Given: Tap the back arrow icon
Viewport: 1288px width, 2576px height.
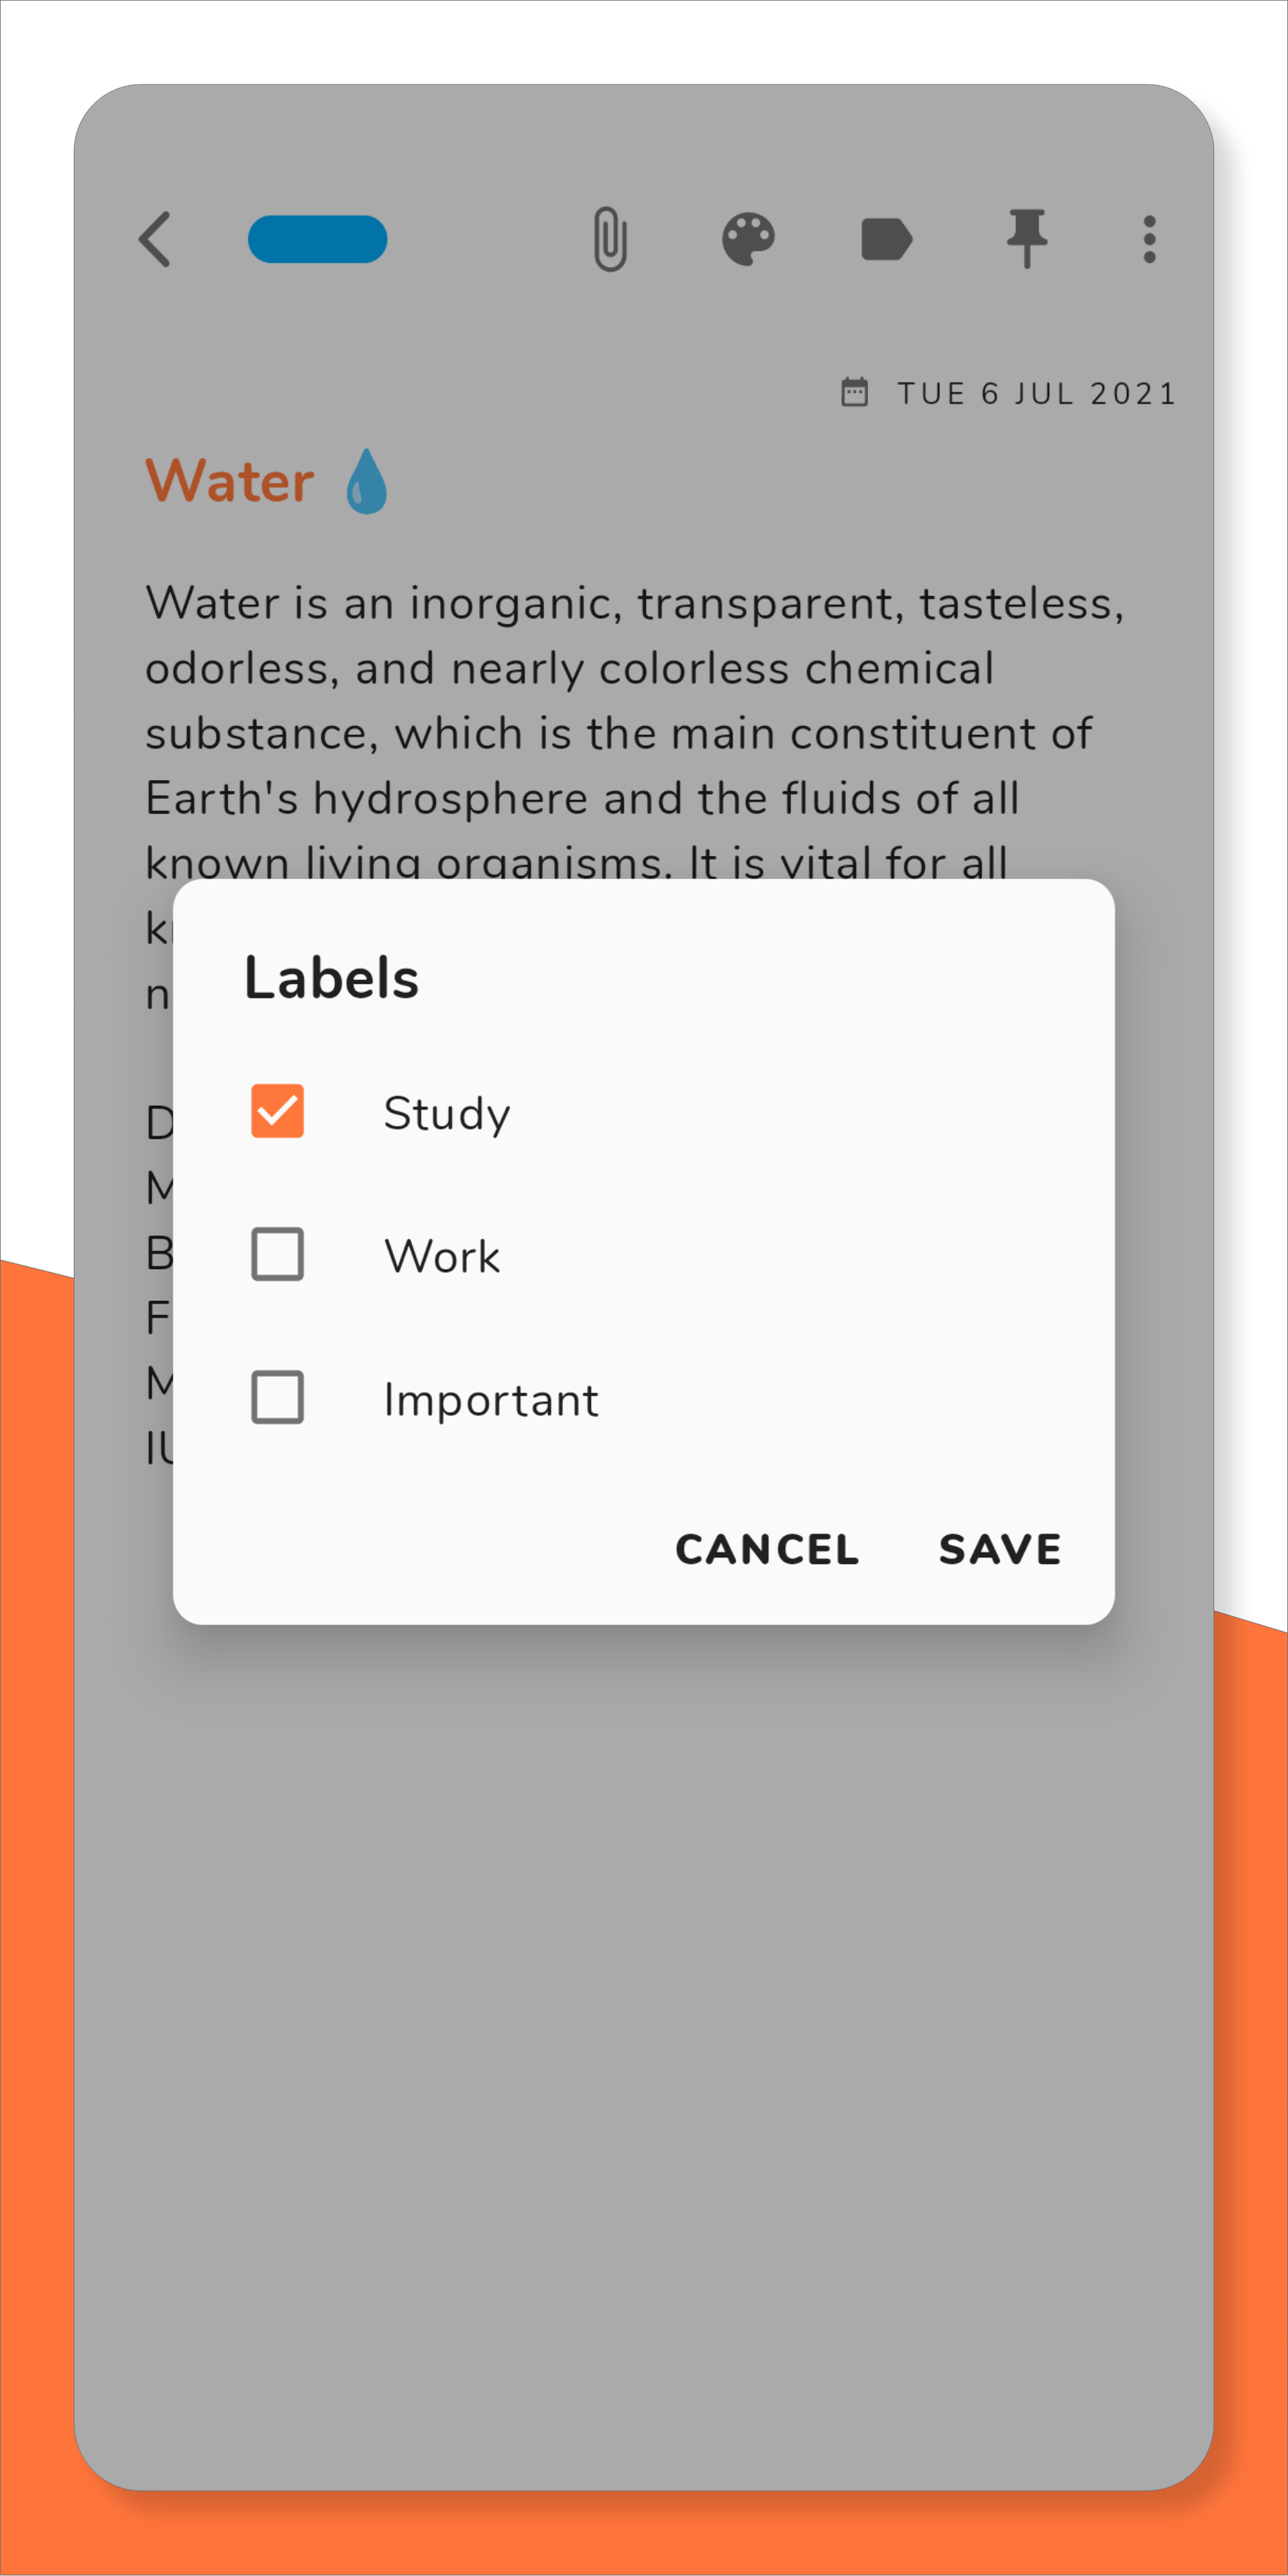Looking at the screenshot, I should click(156, 239).
